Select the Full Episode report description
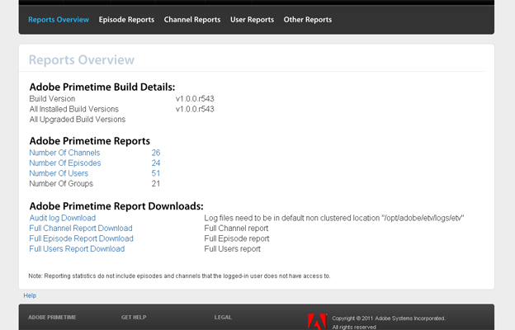The height and width of the screenshot is (330, 515). point(237,238)
